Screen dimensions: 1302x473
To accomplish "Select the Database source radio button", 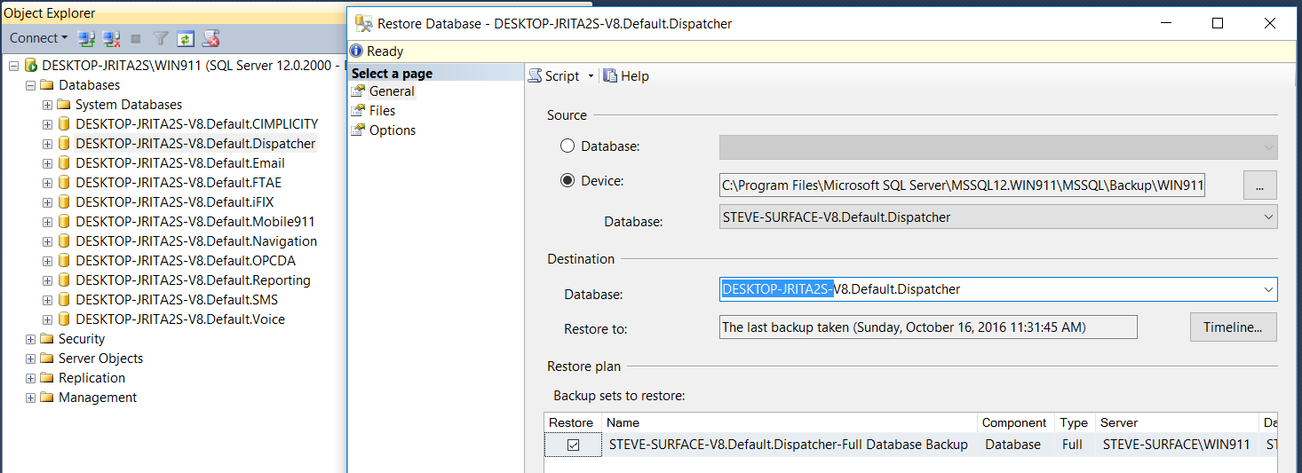I will point(568,146).
